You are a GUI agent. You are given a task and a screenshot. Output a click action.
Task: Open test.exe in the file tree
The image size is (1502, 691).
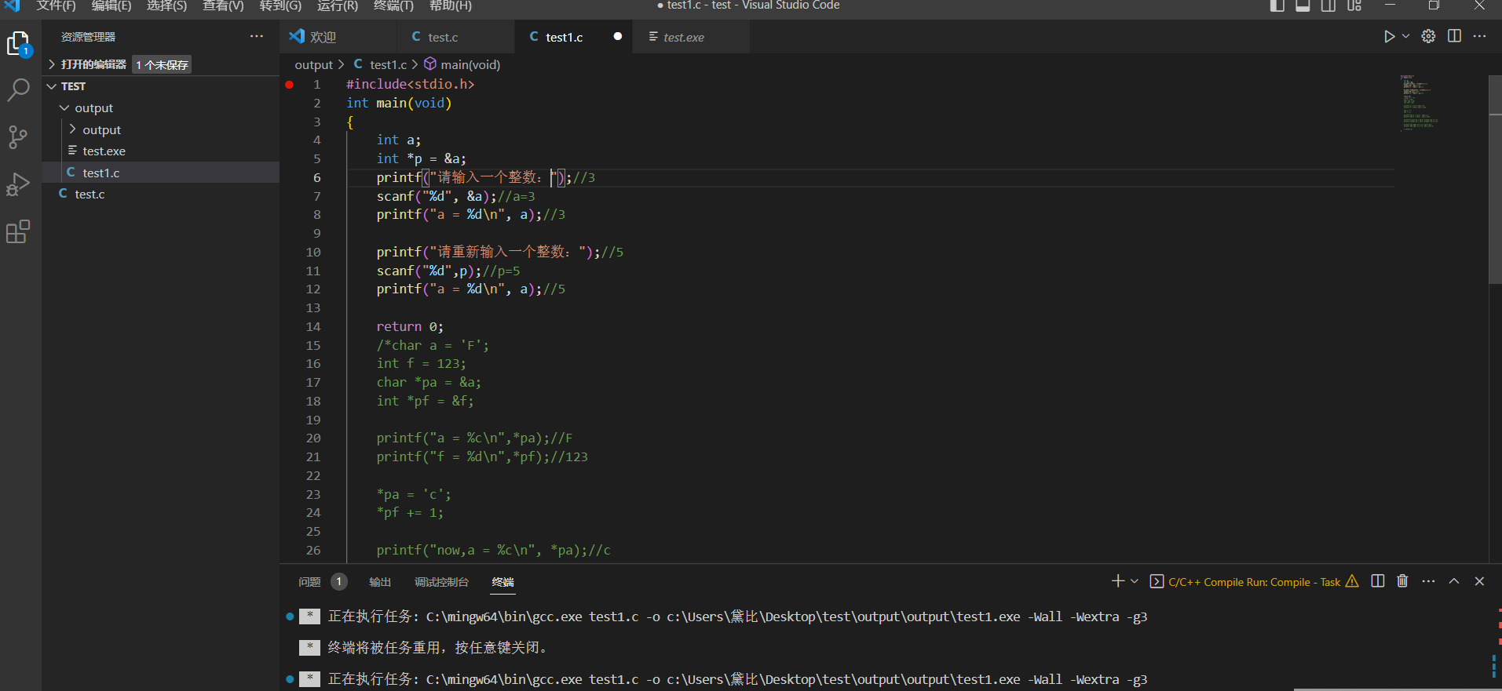(x=160, y=151)
